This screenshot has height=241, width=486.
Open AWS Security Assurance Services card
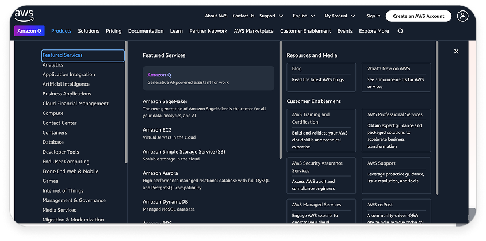pyautogui.click(x=321, y=175)
